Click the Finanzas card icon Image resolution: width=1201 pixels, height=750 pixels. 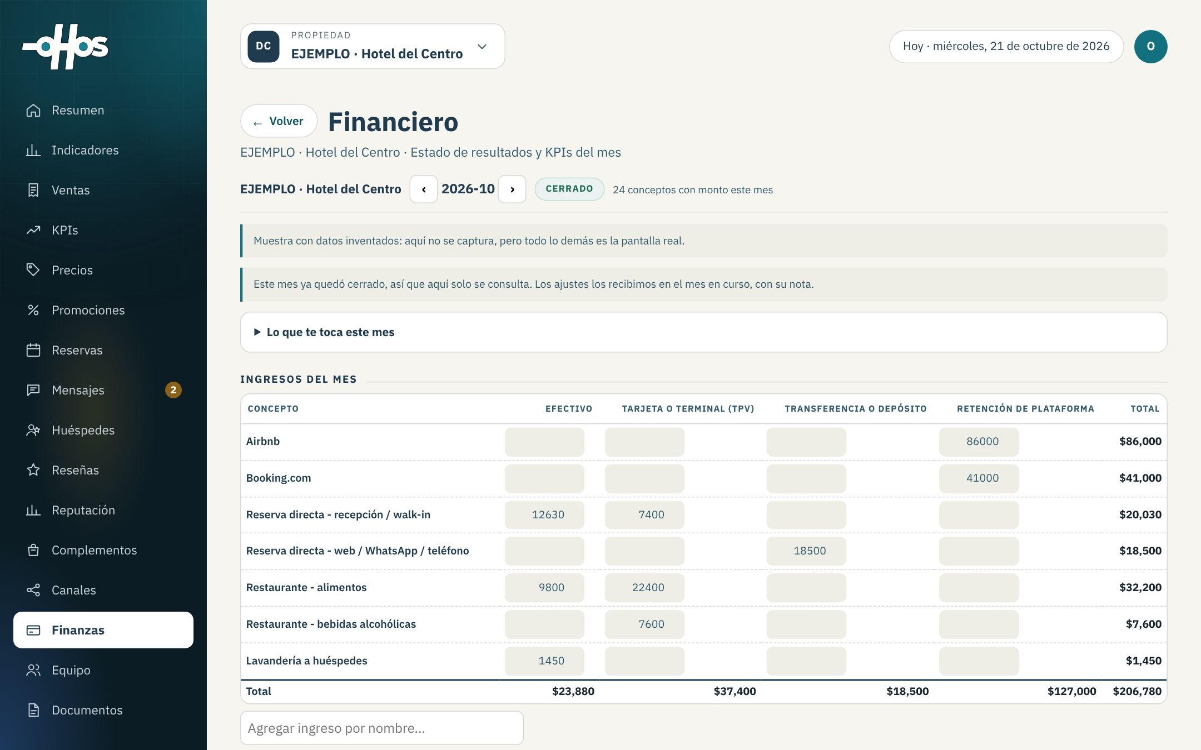point(33,630)
